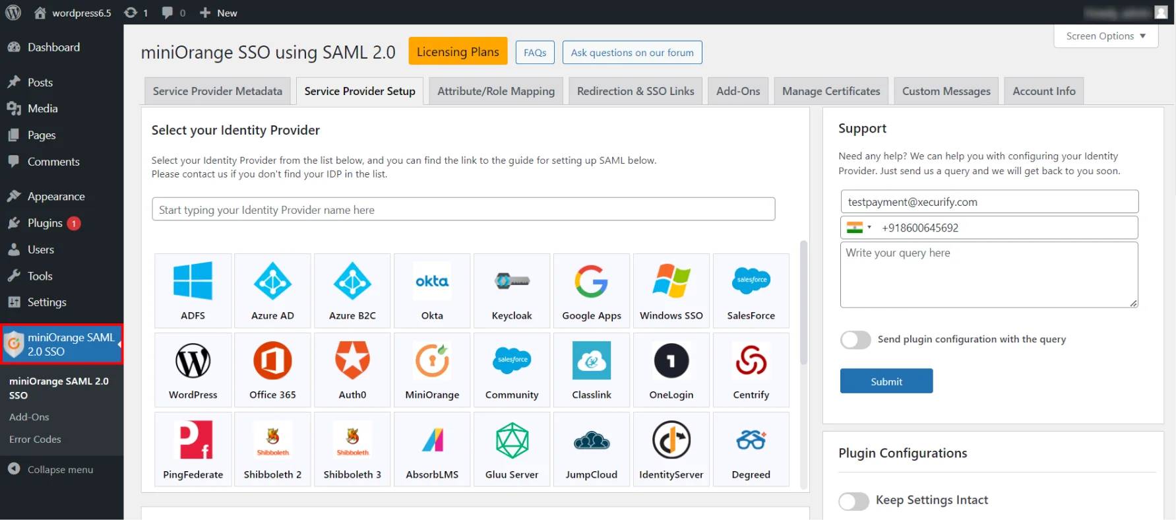The image size is (1176, 520).
Task: Click the WordPress logo in admin bar
Action: pos(13,13)
